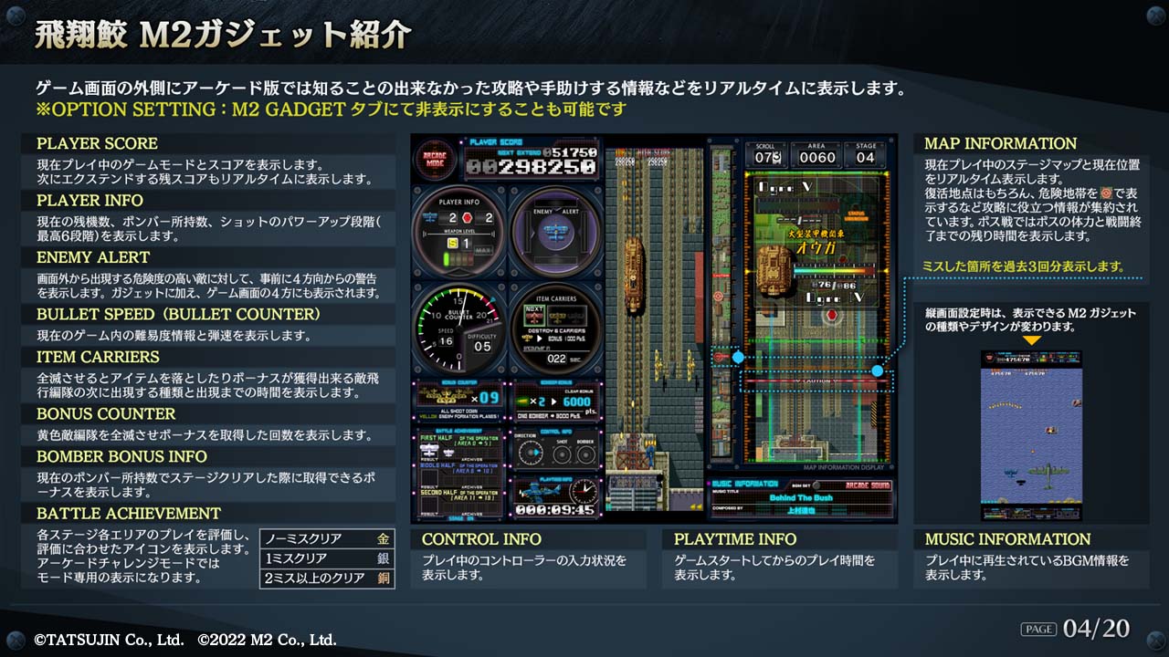
Task: Click the page indicator 04/20
Action: tap(1096, 628)
